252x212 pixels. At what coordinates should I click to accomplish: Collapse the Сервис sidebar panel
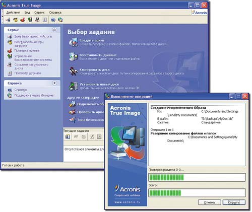pos(54,30)
